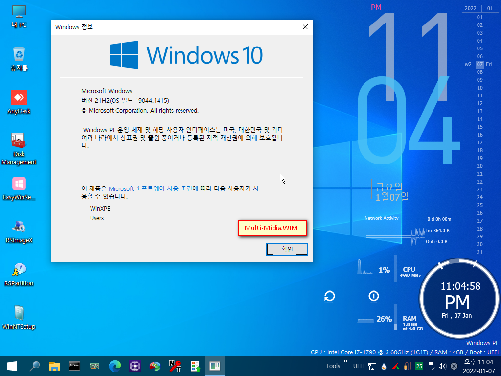The image size is (501, 376).
Task: Open RSImageX desktop shortcut
Action: (x=19, y=232)
